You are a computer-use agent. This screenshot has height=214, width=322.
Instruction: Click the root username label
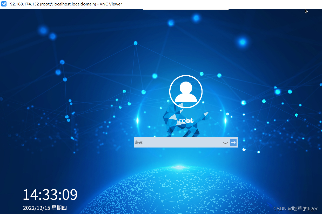pyautogui.click(x=186, y=120)
